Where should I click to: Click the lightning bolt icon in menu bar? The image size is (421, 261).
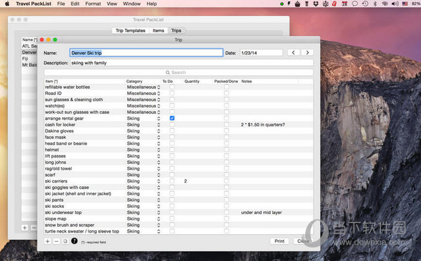click(289, 4)
